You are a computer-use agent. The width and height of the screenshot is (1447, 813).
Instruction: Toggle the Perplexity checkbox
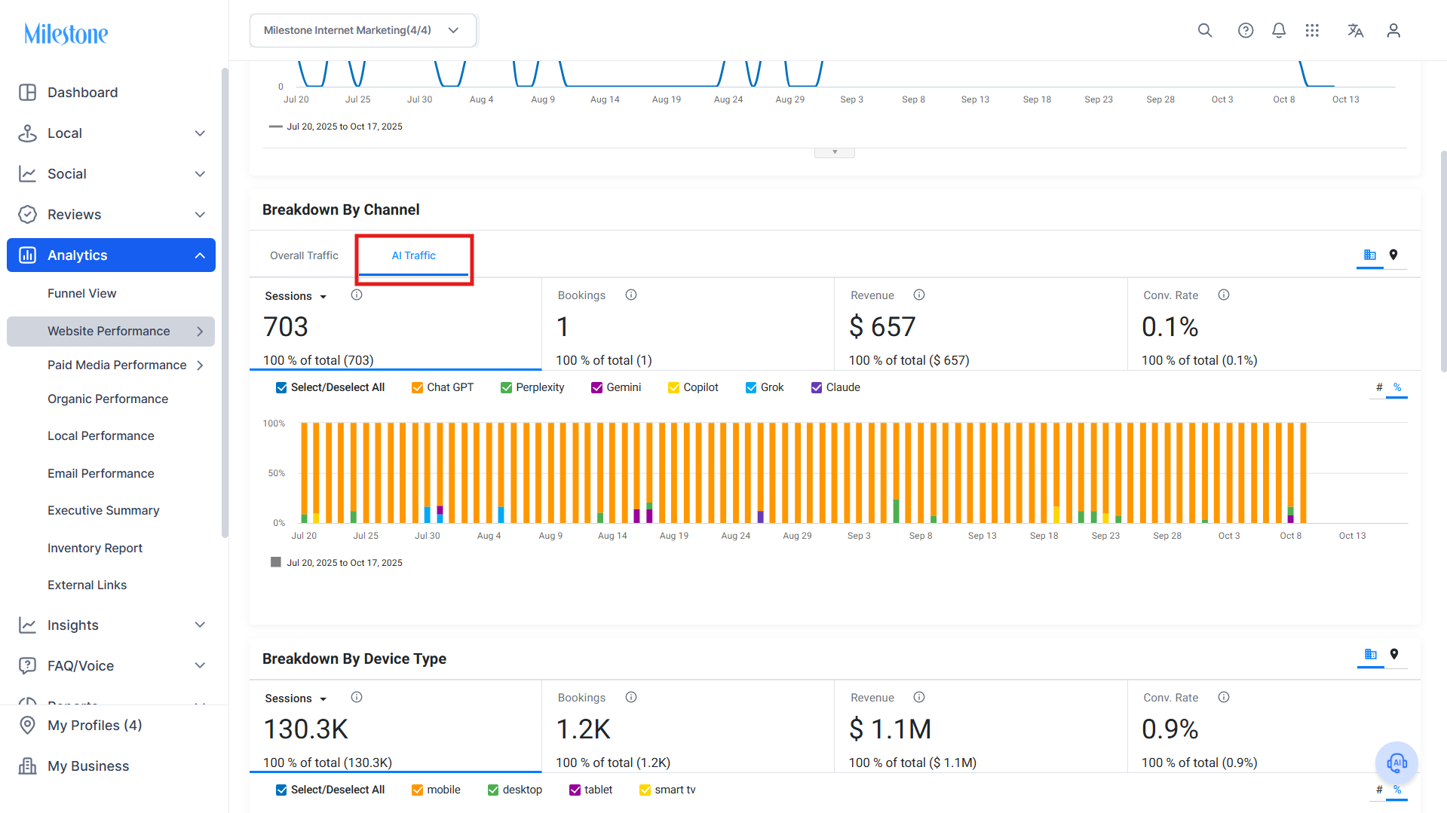coord(506,387)
